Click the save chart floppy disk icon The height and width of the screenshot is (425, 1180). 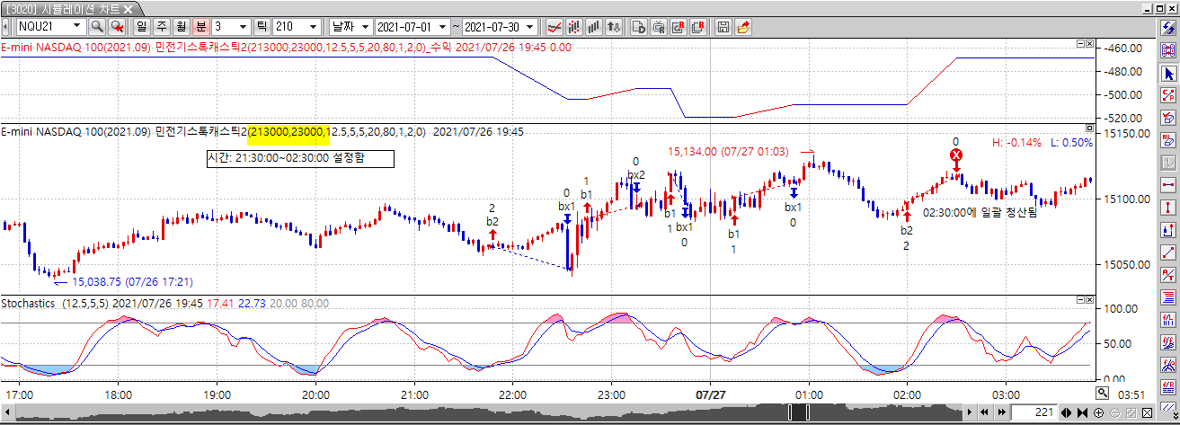723,27
